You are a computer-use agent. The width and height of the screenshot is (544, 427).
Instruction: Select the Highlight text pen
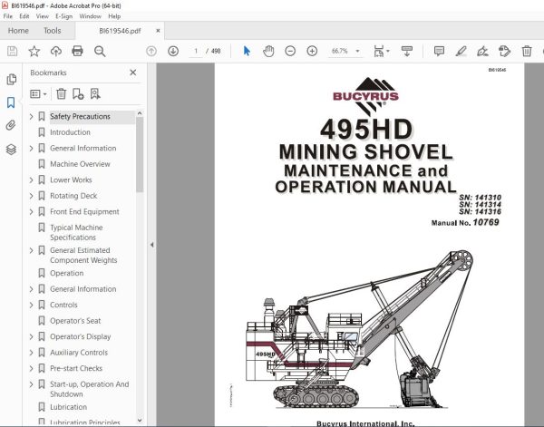point(461,52)
